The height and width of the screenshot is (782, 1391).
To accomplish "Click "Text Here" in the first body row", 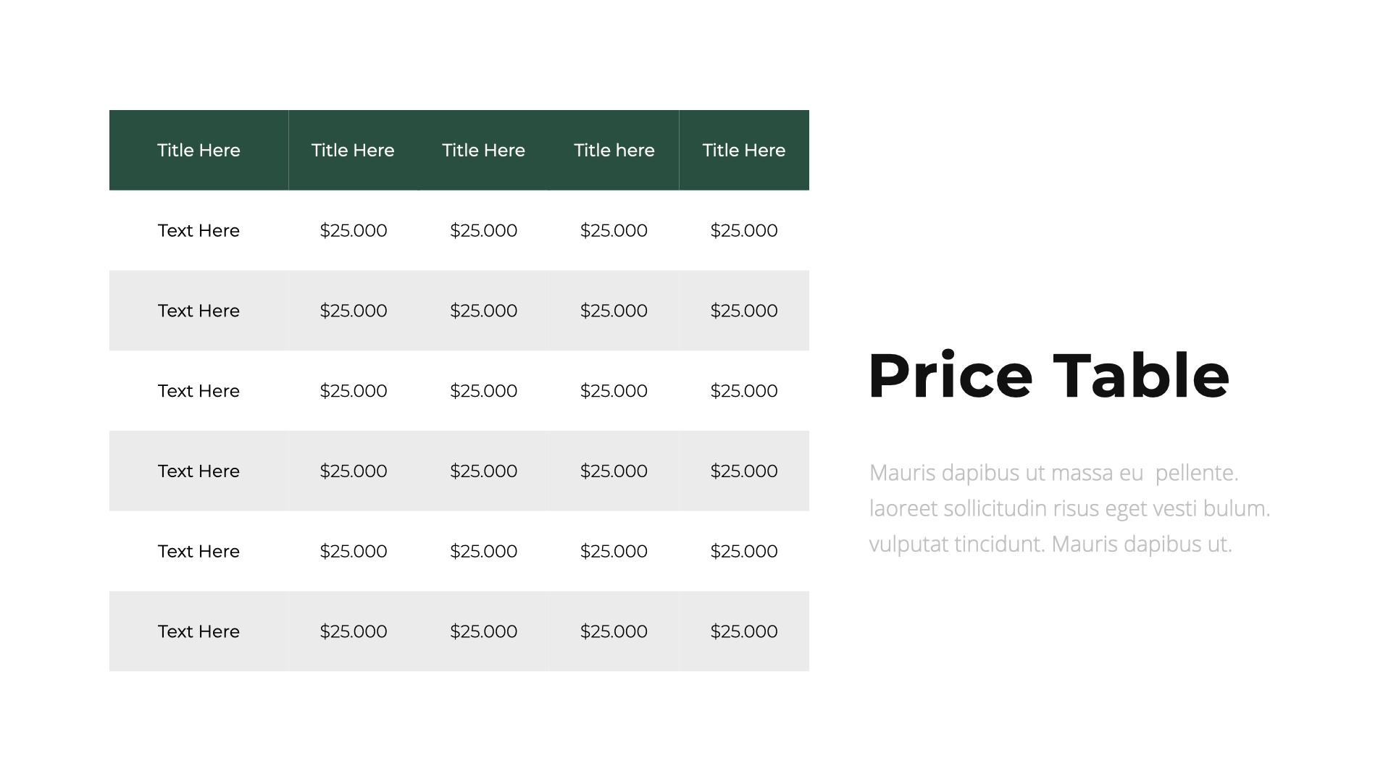I will (x=199, y=230).
